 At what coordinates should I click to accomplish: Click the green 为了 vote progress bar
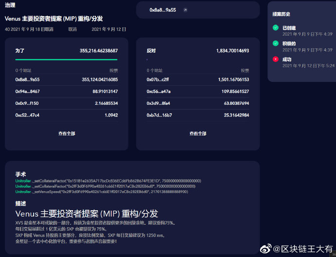coord(66,59)
